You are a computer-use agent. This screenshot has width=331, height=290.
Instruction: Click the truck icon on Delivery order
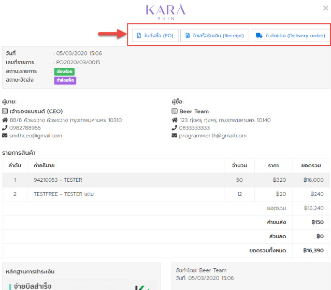259,35
